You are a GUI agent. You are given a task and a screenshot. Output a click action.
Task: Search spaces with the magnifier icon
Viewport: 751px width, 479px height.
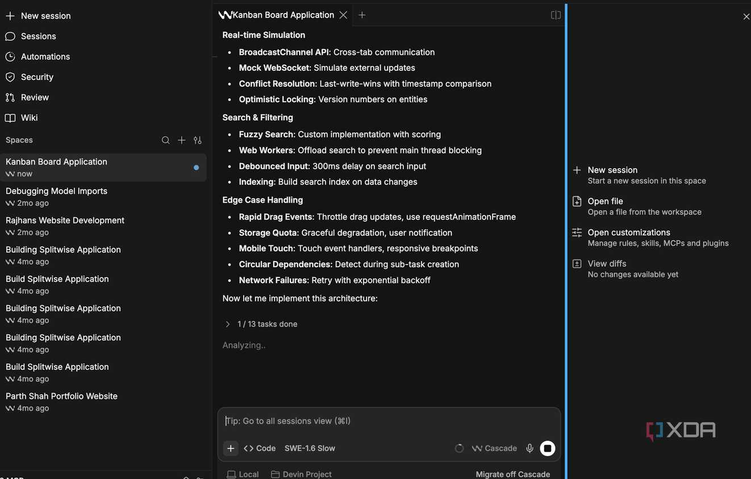pyautogui.click(x=165, y=140)
